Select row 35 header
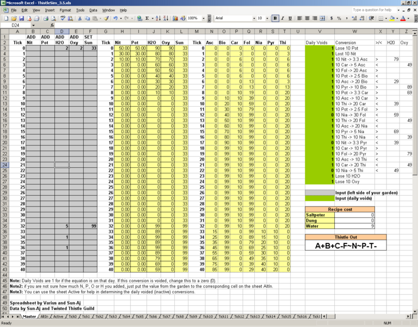Screen dimensions: 418x327 4,226
